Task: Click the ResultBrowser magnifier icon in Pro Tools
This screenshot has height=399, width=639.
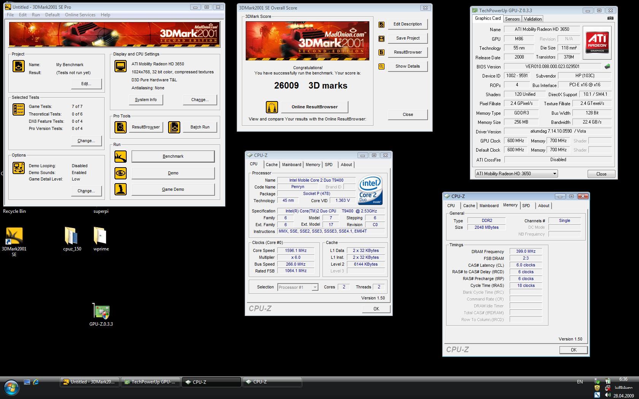Action: pyautogui.click(x=121, y=127)
